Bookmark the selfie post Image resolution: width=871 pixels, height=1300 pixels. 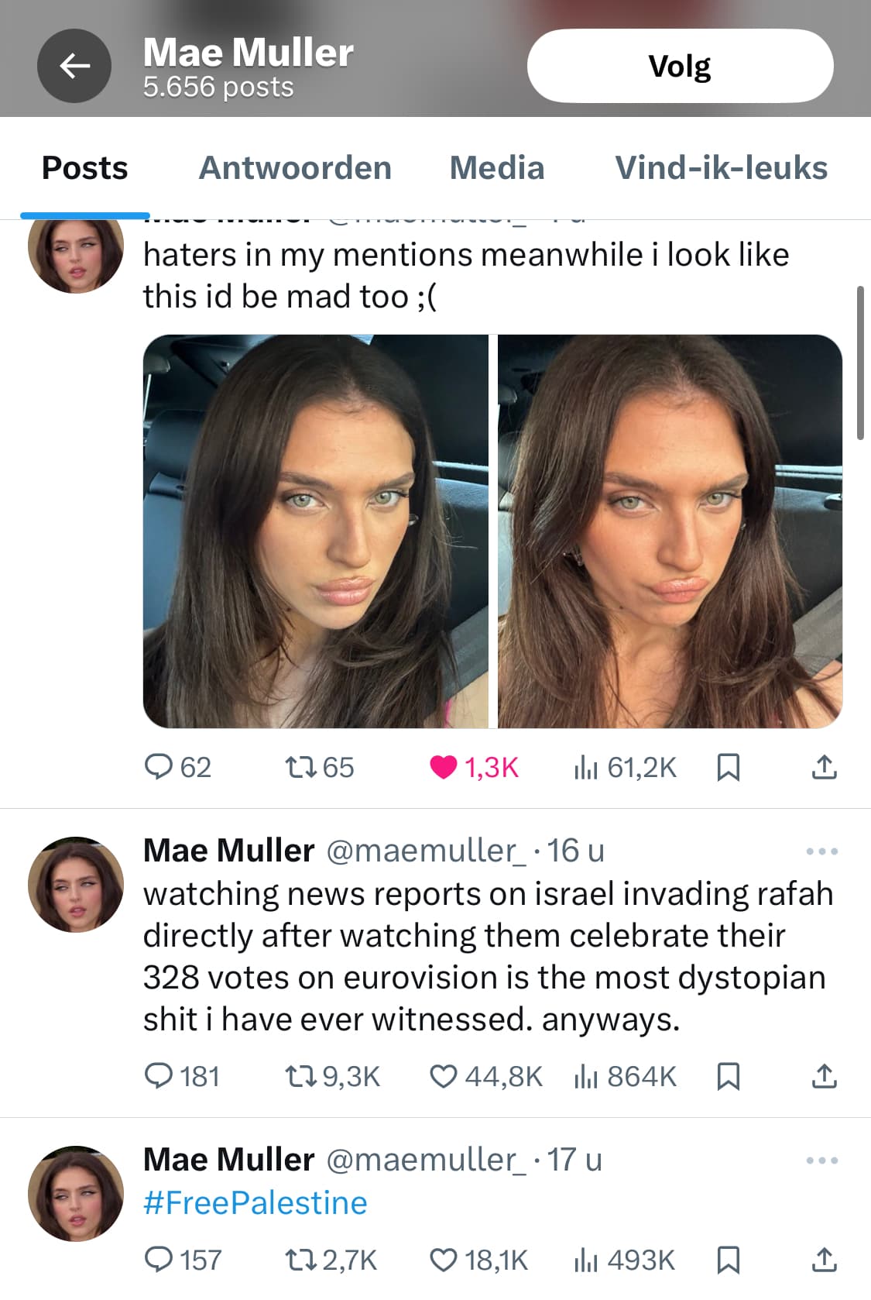click(728, 767)
